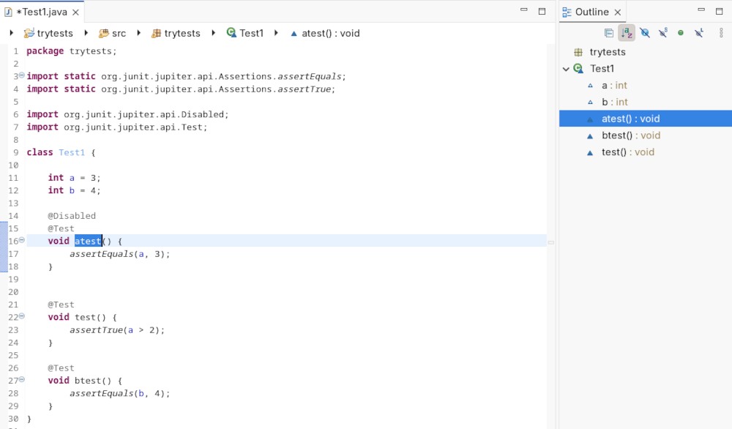
Task: Maximize the editor area
Action: 542,11
